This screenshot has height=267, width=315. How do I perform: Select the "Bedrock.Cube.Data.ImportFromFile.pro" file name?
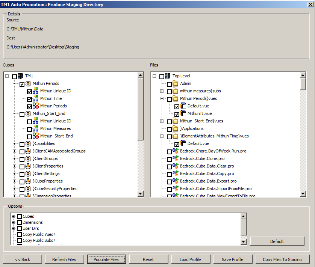pos(216,189)
